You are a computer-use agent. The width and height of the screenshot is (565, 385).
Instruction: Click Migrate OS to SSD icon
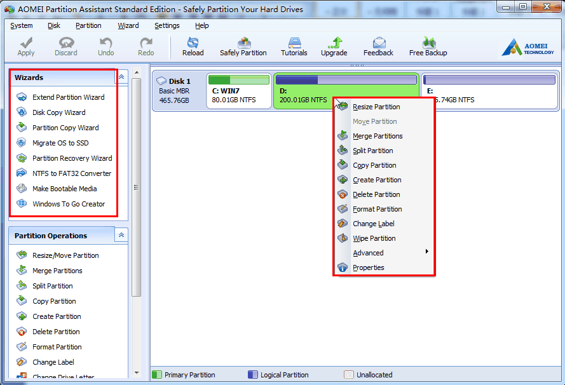(x=22, y=142)
